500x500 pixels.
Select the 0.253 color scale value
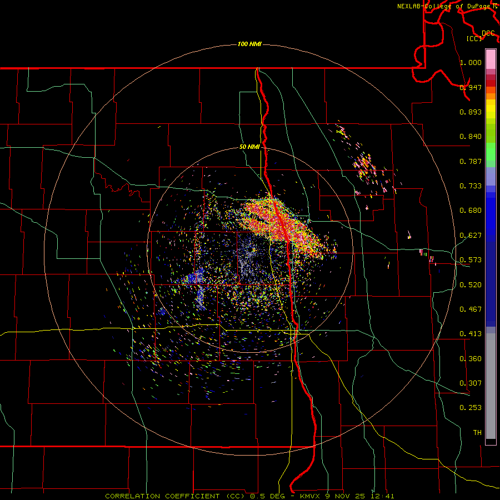coord(471,408)
